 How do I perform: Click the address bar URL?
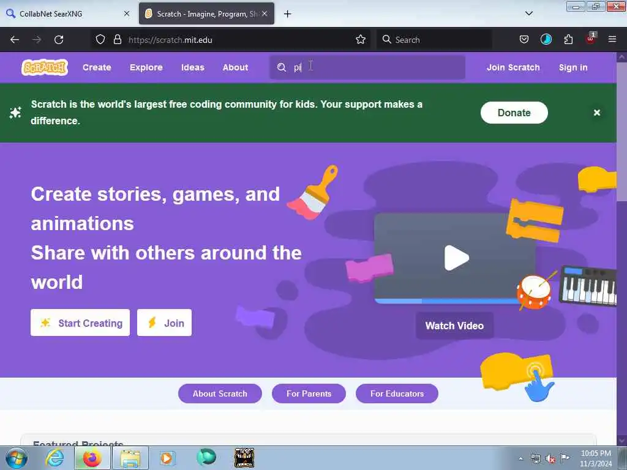tap(170, 40)
